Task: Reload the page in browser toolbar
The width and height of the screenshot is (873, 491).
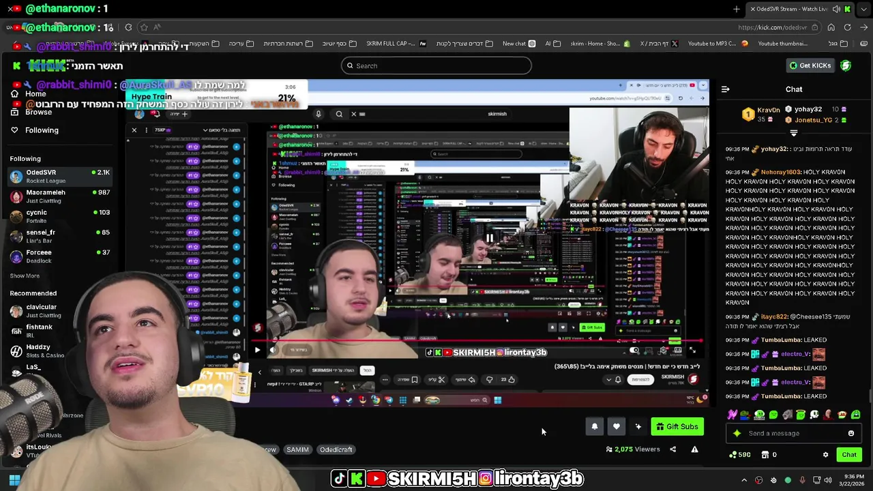Action: tap(847, 27)
